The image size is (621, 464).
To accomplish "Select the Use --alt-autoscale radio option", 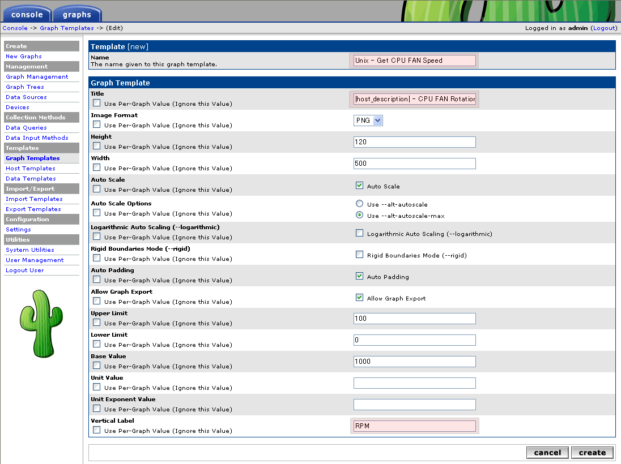I will click(359, 204).
